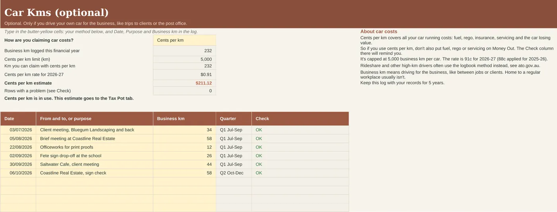This screenshot has height=212, width=557.
Task: Select the date cell 22/08/2026
Action: (x=18, y=147)
